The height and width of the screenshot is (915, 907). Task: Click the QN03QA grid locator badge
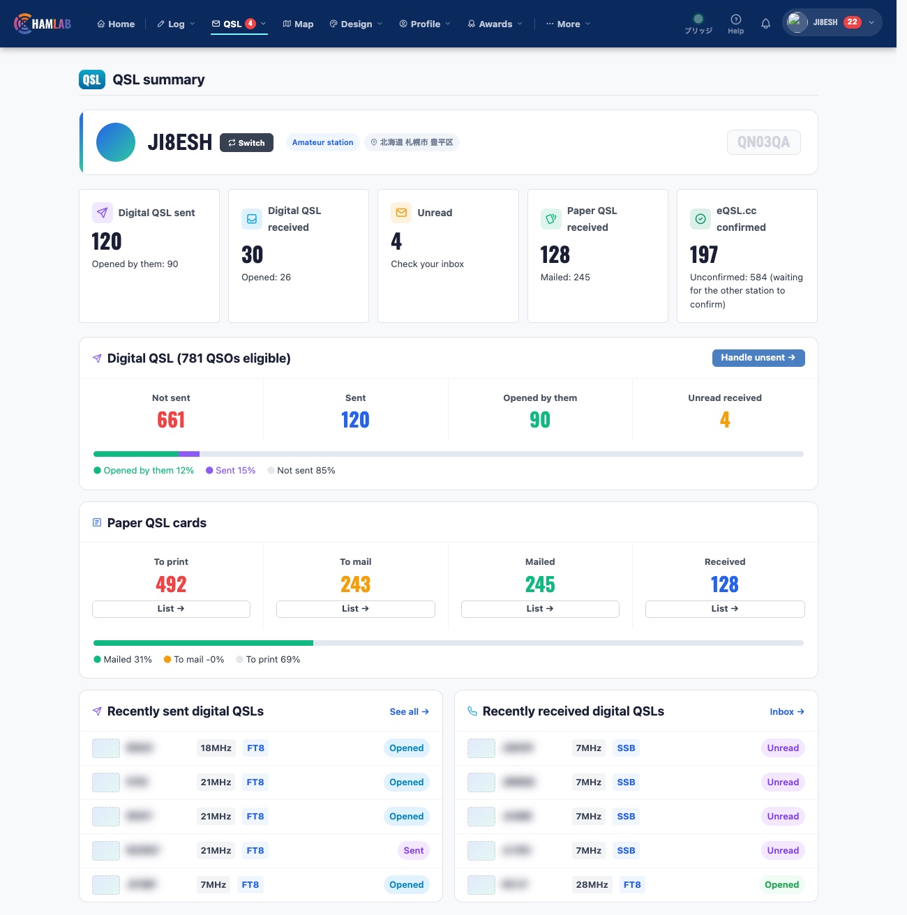(x=764, y=142)
